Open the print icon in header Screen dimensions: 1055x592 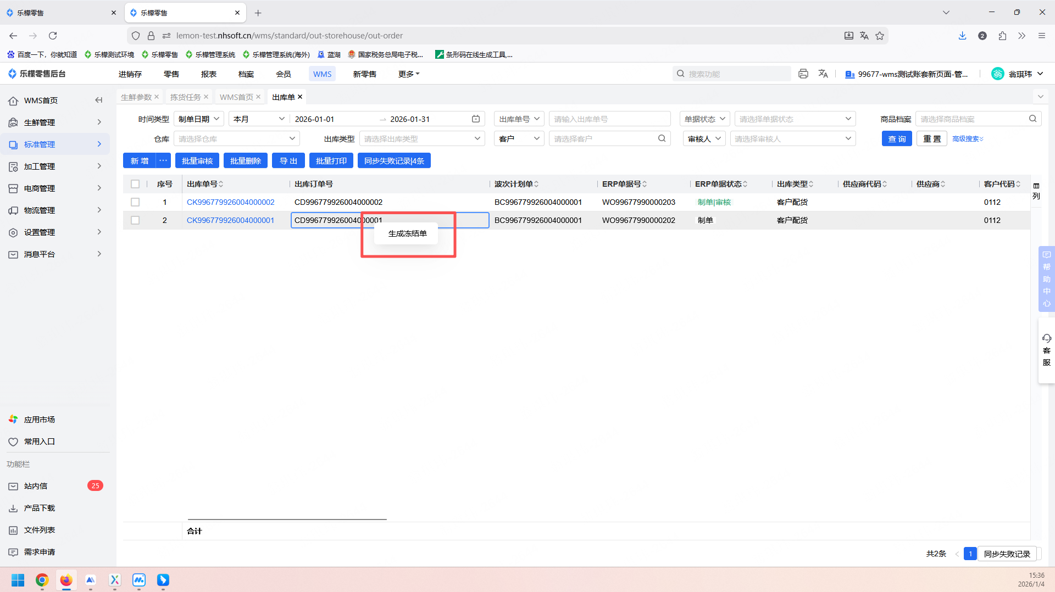803,74
